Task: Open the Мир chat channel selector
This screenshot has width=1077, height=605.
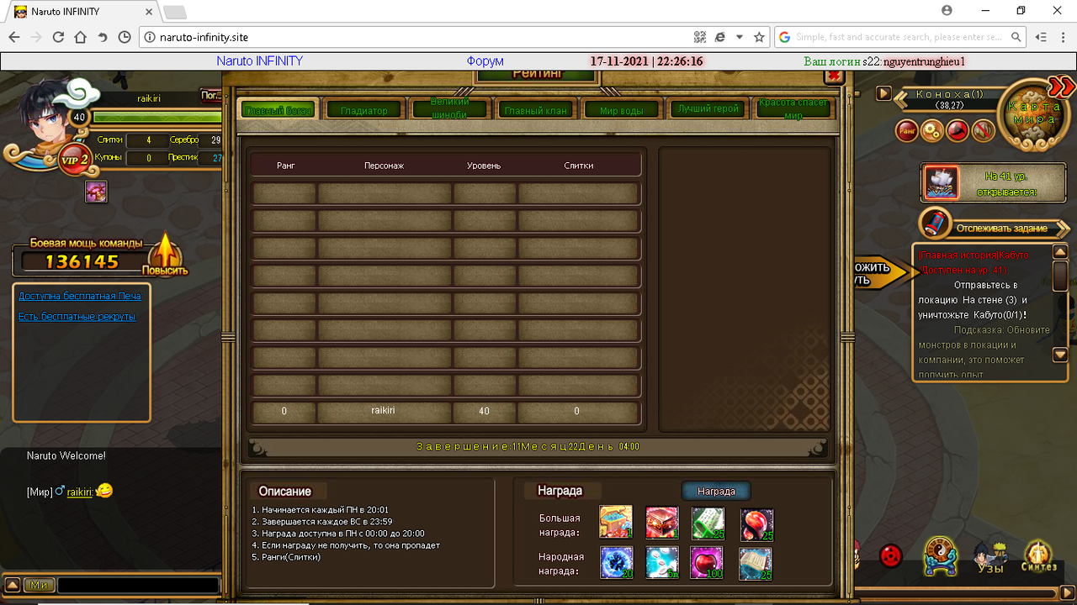Action: 39,585
